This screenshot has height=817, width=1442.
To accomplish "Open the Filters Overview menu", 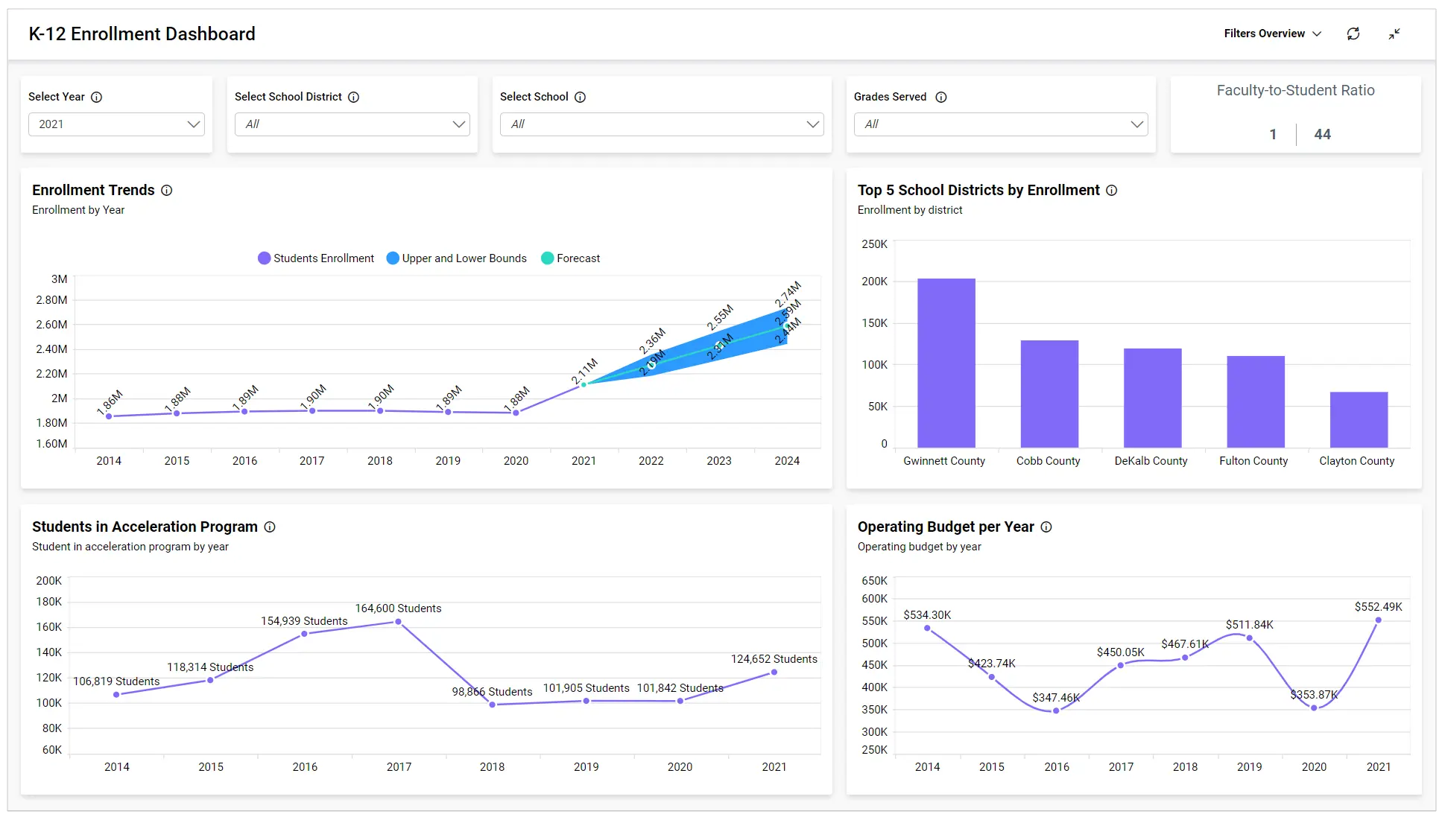I will pyautogui.click(x=1272, y=34).
